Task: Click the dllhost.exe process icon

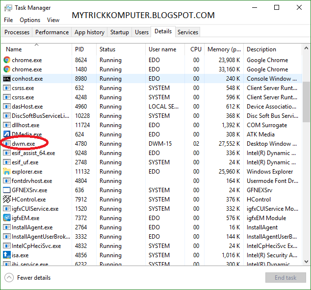Action: tap(7, 125)
